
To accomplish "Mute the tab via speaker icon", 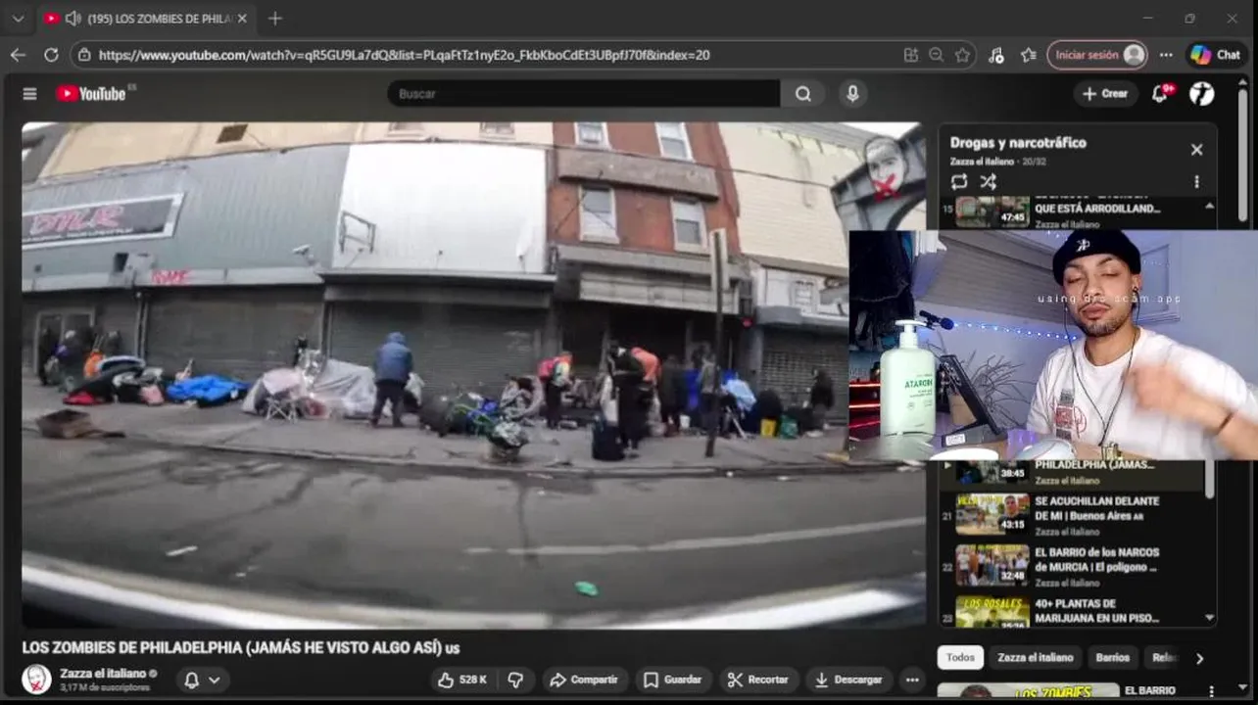I will pyautogui.click(x=73, y=19).
